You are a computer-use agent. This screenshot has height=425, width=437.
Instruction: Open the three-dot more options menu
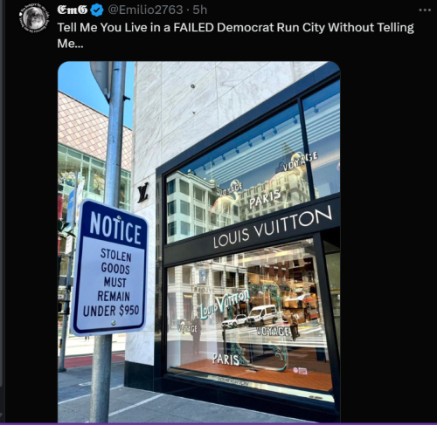425,10
